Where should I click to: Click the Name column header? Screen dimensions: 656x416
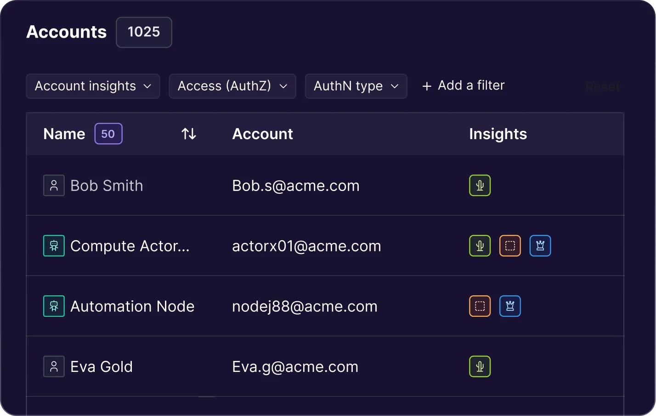[x=64, y=134]
